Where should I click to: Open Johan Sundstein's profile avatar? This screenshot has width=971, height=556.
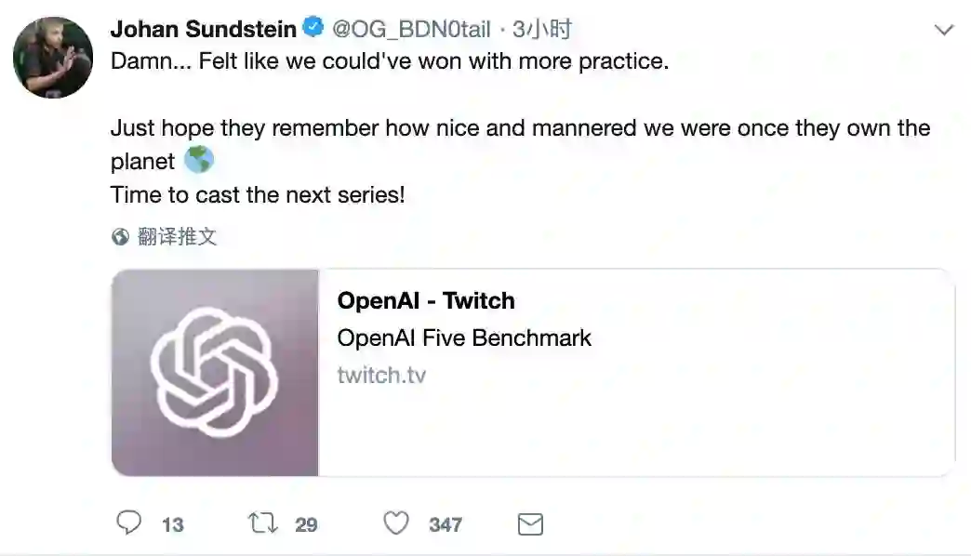click(53, 58)
